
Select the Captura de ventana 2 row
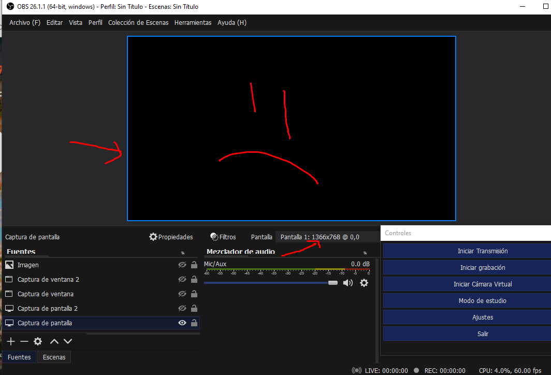[x=101, y=279]
